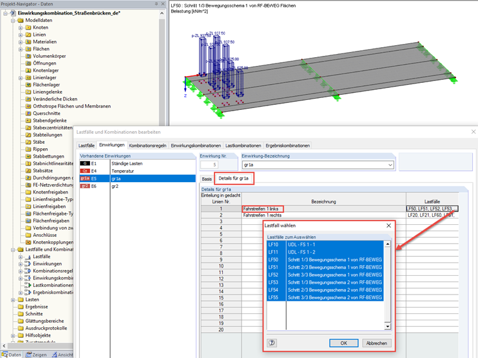The width and height of the screenshot is (478, 358).
Task: Click the Stabendgelenke icon
Action: tap(28, 121)
